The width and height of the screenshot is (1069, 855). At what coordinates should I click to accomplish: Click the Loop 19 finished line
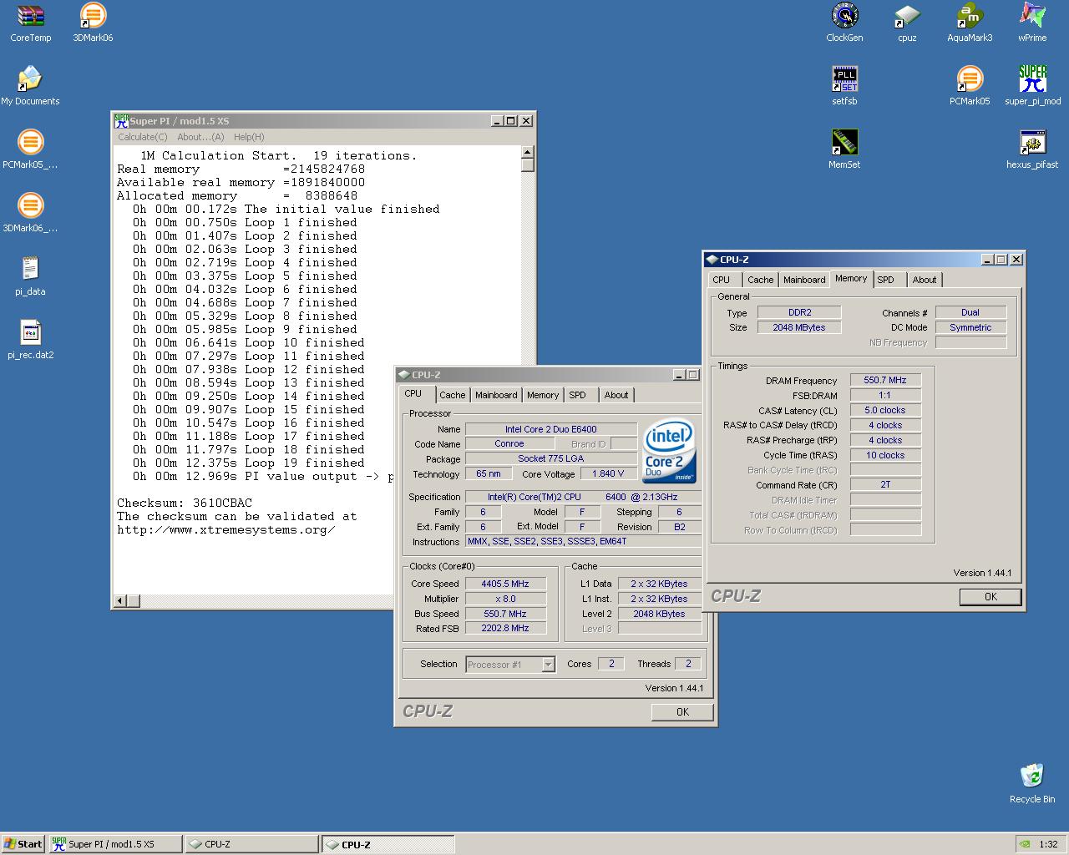(x=249, y=463)
